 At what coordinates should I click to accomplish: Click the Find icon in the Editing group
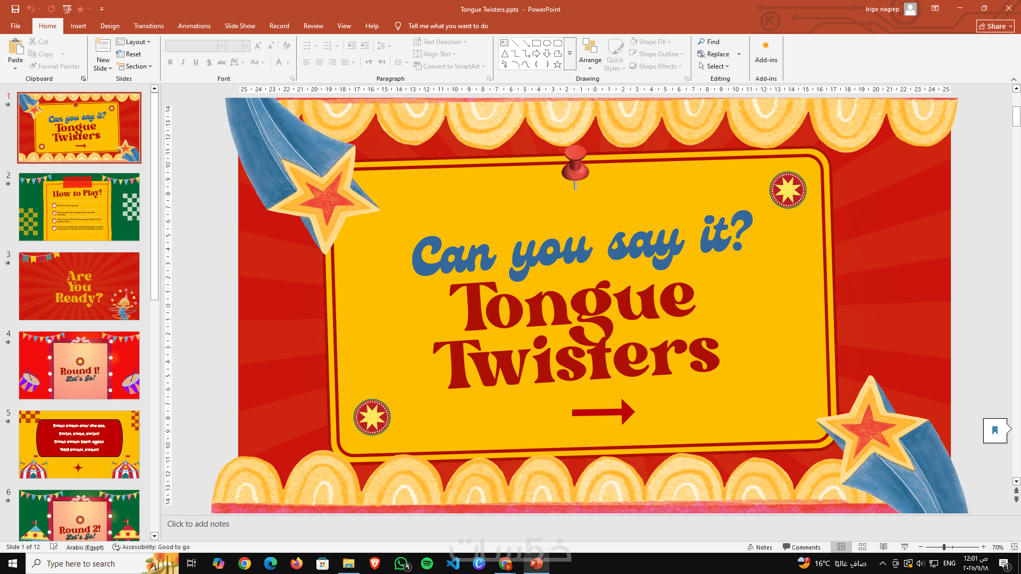701,41
